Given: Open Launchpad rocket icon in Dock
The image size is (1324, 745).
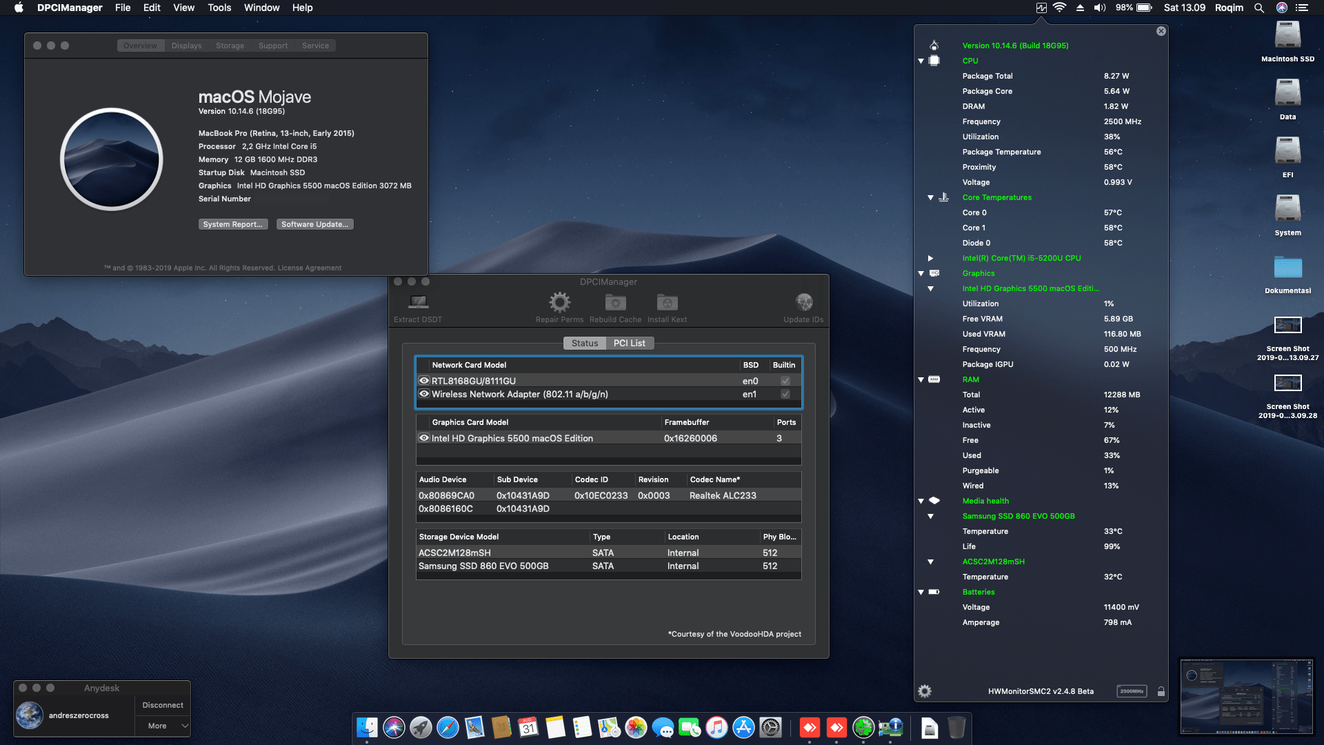Looking at the screenshot, I should [421, 727].
